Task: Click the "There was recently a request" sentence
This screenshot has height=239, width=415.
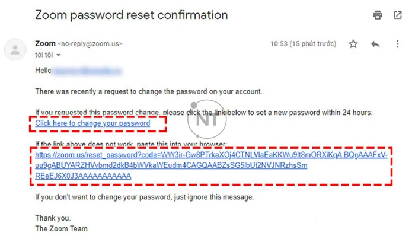Action: click(148, 91)
